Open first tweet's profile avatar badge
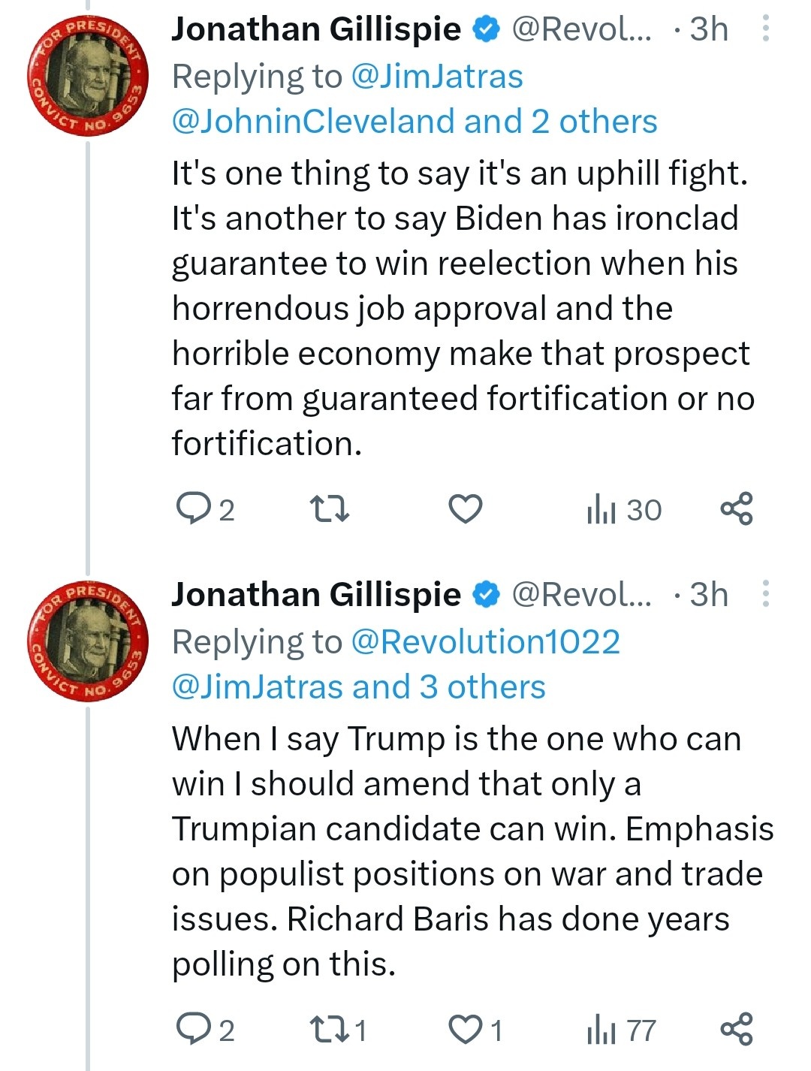Viewport: 811px width, 1071px height. pyautogui.click(x=87, y=74)
